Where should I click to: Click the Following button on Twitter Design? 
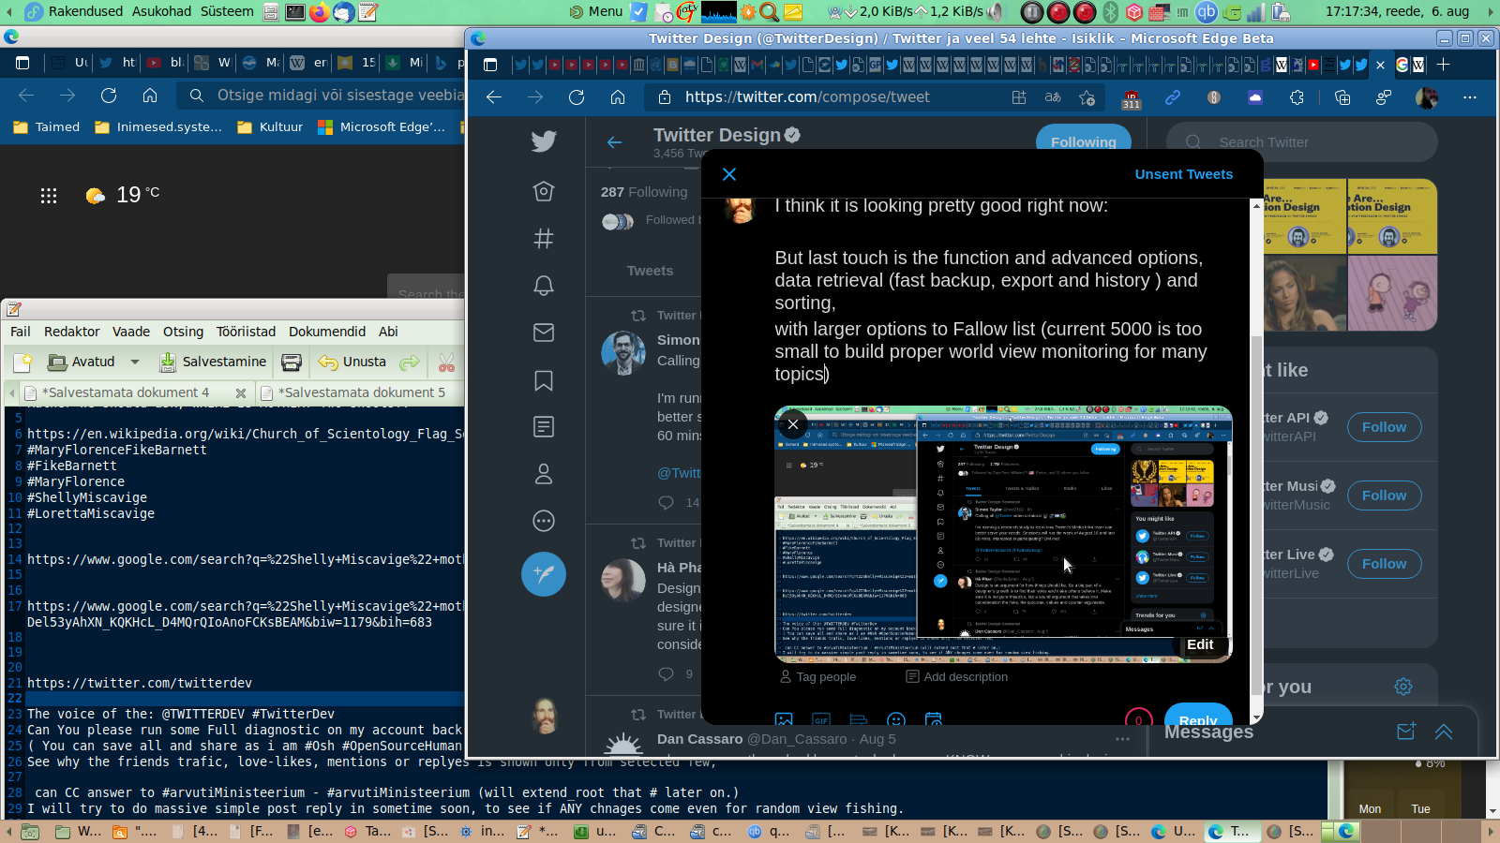pyautogui.click(x=1084, y=140)
